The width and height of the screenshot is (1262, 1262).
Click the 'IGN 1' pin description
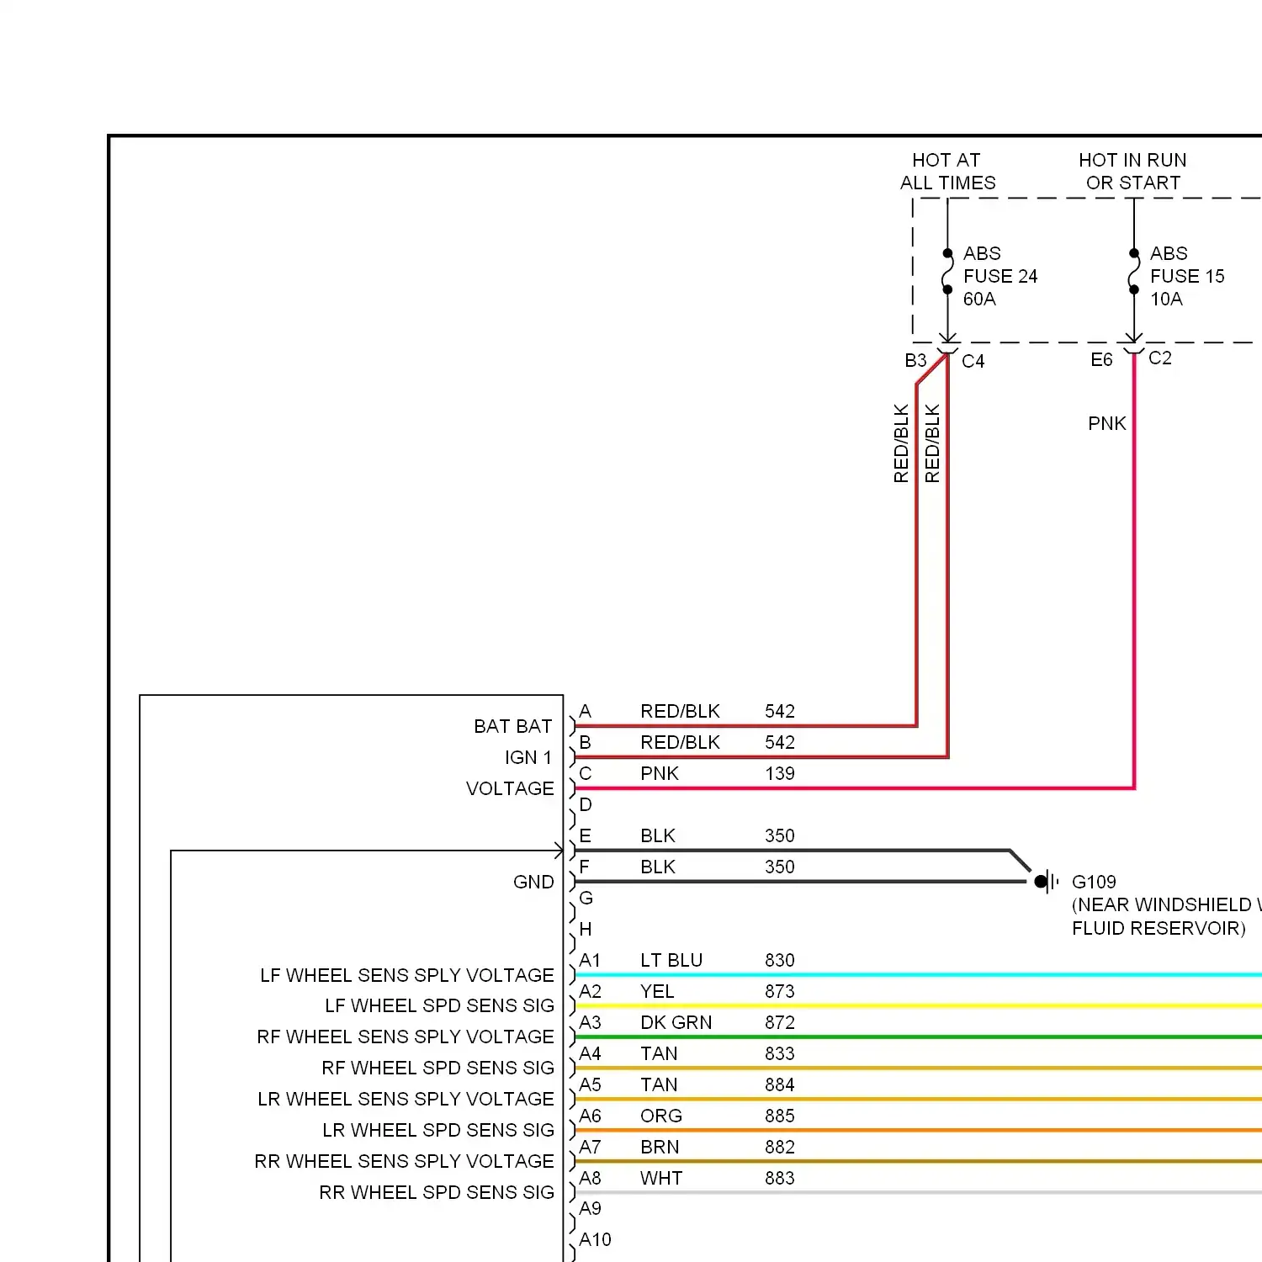pos(528,757)
